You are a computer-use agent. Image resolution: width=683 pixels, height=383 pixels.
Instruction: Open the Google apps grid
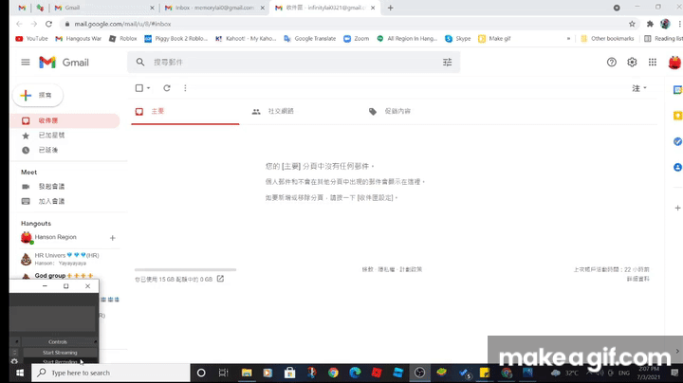click(653, 62)
